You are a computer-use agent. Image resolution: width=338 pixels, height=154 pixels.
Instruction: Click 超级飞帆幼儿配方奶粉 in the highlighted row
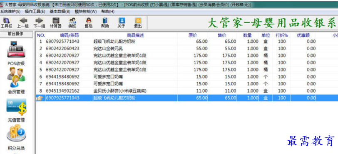(114, 98)
